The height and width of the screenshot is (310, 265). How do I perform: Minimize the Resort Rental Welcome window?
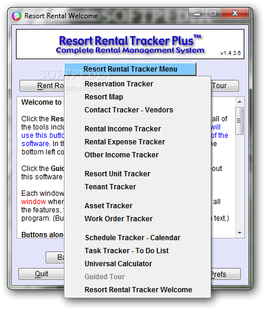coord(197,14)
